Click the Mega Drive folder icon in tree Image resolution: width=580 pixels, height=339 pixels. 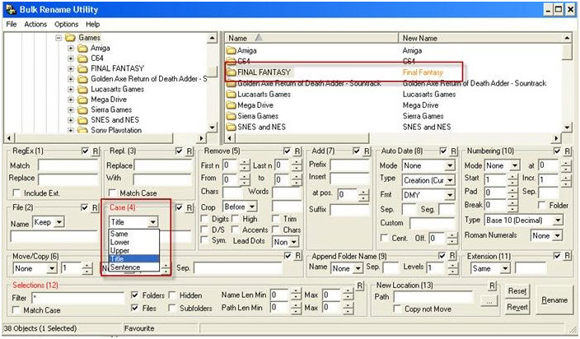pos(82,100)
